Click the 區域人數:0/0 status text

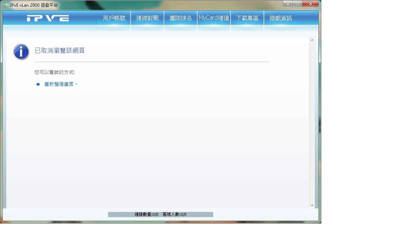click(174, 214)
